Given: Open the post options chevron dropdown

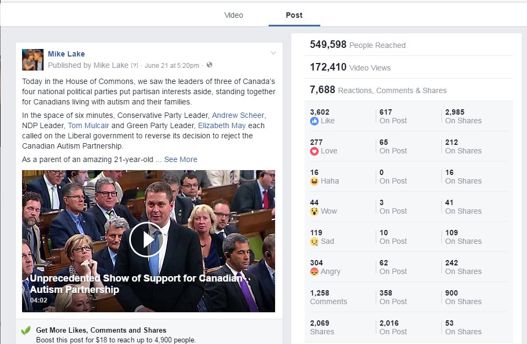Looking at the screenshot, I should 273,53.
